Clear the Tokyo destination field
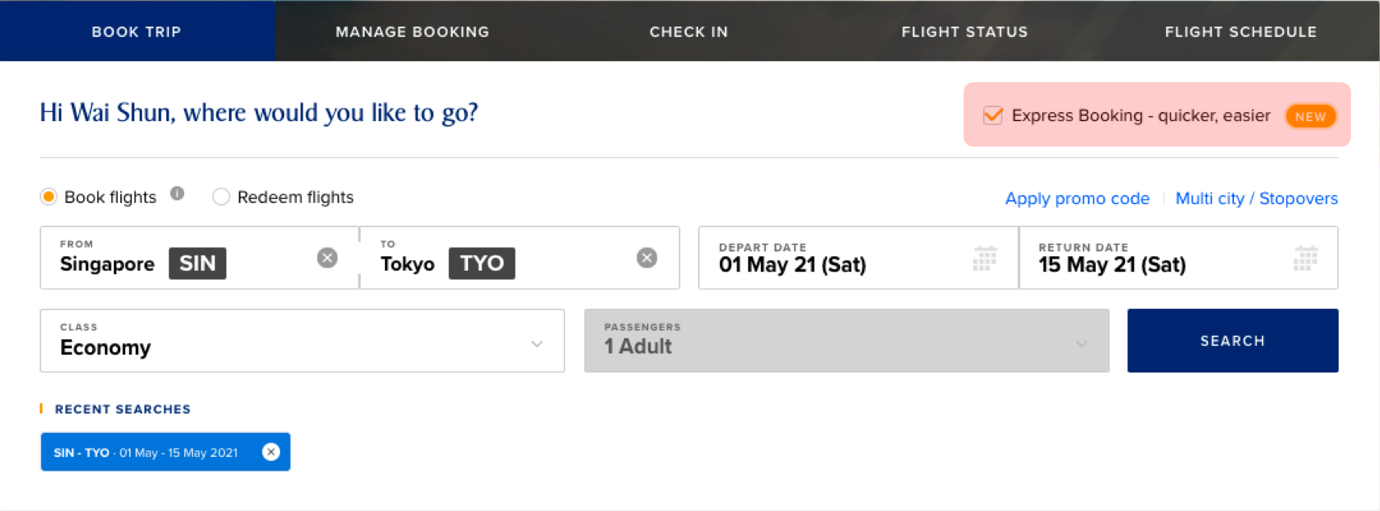Screen dimensions: 1380x511 [646, 258]
